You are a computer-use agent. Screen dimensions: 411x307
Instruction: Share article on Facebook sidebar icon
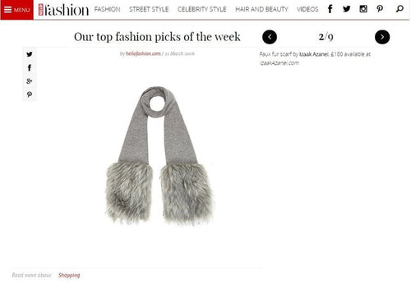coord(30,67)
